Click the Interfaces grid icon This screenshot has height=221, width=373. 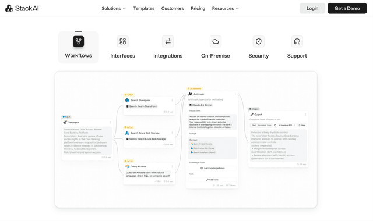click(x=122, y=41)
